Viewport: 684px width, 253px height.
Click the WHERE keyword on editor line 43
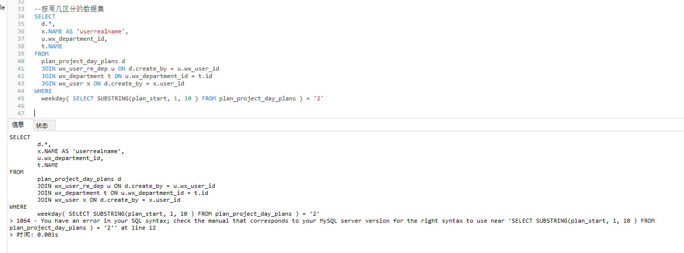[43, 91]
